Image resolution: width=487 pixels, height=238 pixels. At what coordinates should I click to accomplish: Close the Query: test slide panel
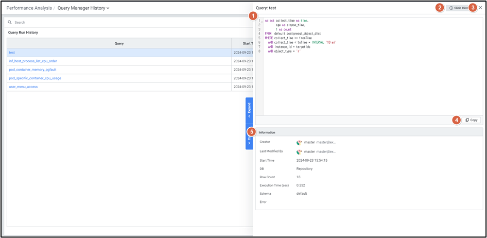pyautogui.click(x=480, y=8)
